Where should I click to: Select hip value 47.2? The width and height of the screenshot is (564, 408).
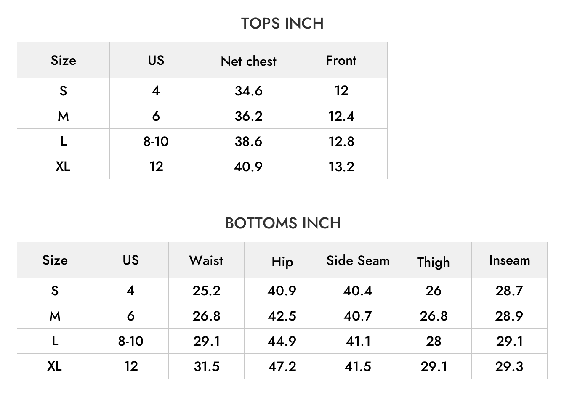pyautogui.click(x=282, y=366)
